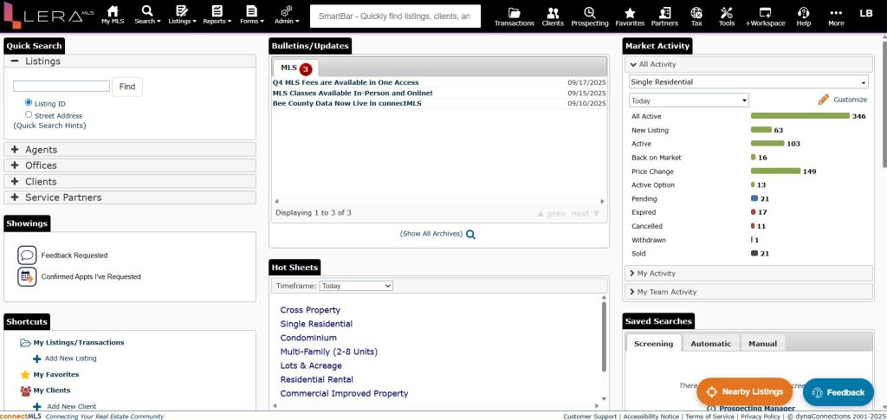
Task: Switch to the Automatic saved searches tab
Action: point(710,344)
